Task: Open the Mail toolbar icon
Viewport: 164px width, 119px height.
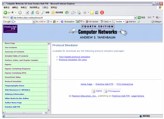Action: pos(73,12)
